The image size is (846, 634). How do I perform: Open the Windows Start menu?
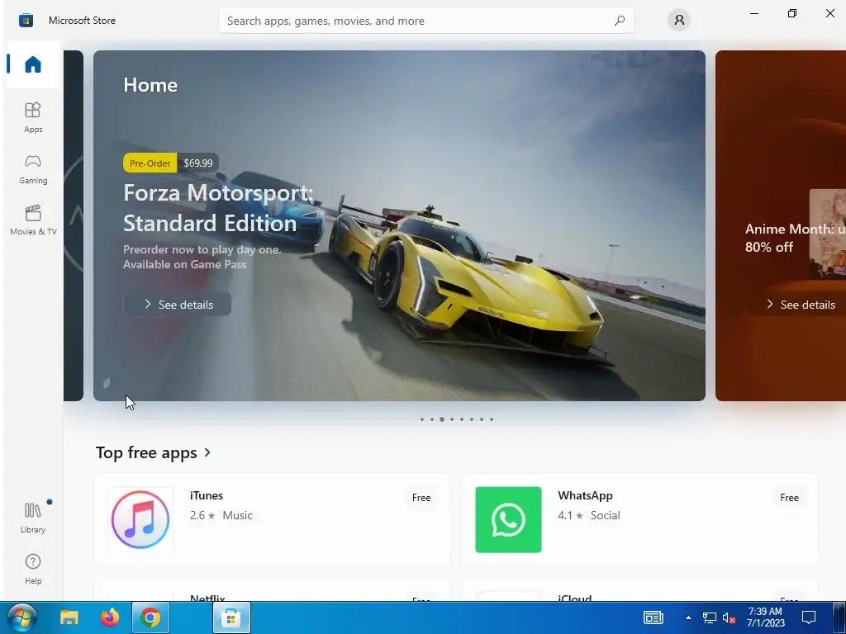pos(22,617)
